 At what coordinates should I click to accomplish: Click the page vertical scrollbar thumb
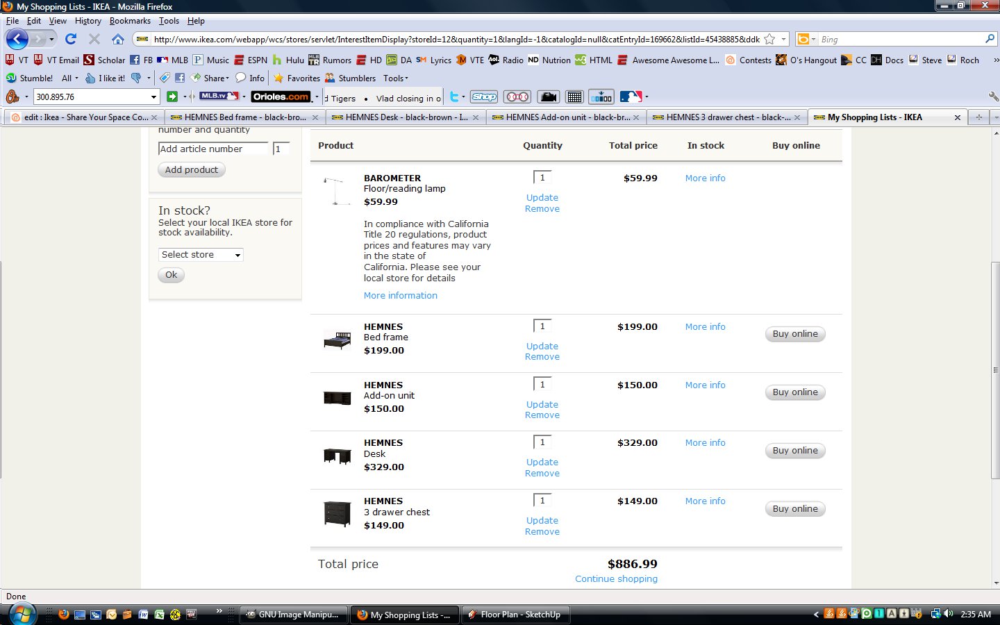point(995,370)
